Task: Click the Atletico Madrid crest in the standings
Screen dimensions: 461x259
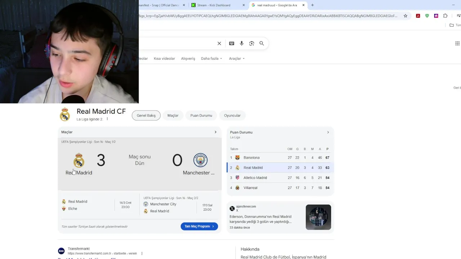Action: pos(237,178)
